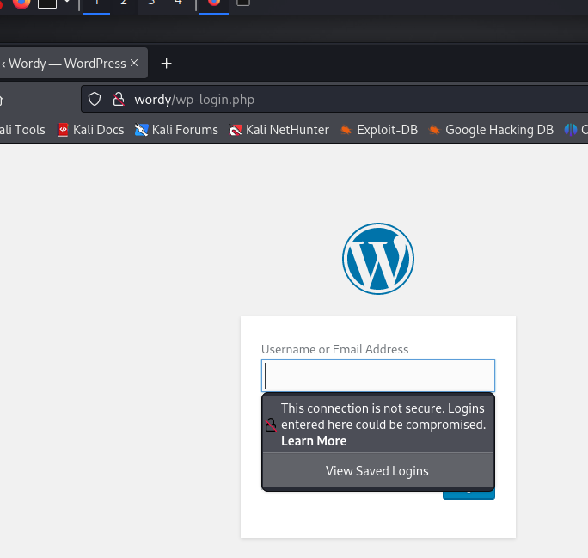Click the Username or Email Address label
588x558 pixels.
(335, 349)
